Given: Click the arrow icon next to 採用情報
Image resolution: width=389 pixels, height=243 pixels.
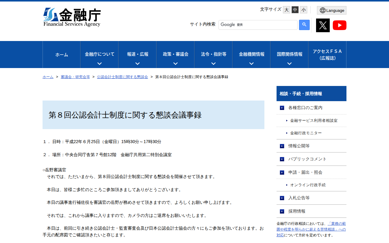Looking at the screenshot, I should (x=282, y=211).
